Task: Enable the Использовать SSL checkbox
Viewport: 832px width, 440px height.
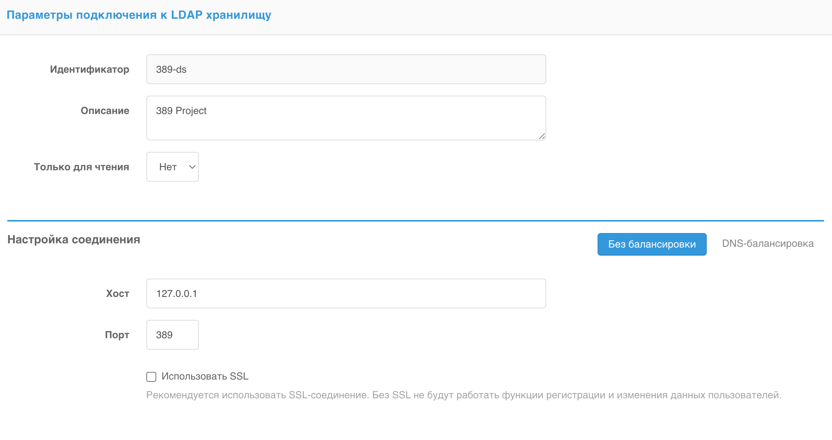Action: click(151, 377)
